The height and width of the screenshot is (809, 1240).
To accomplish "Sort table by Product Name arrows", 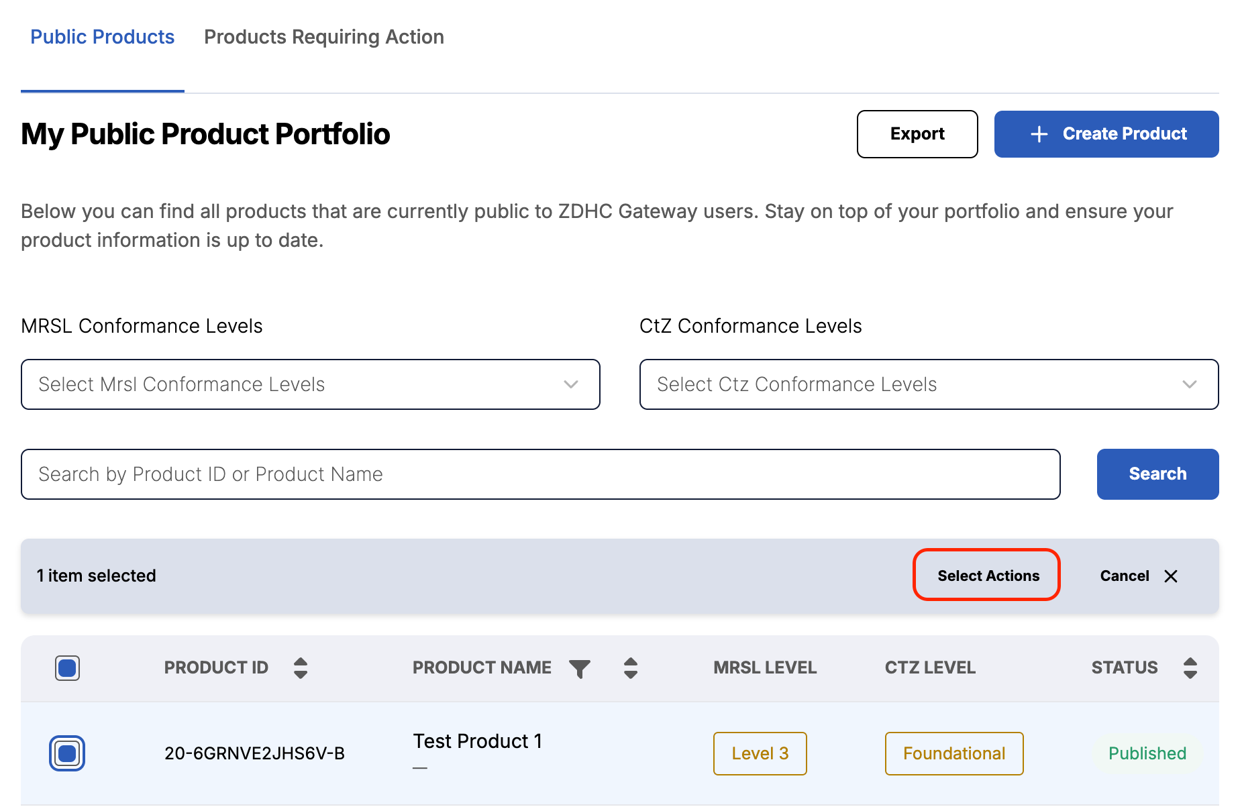I will tap(631, 667).
